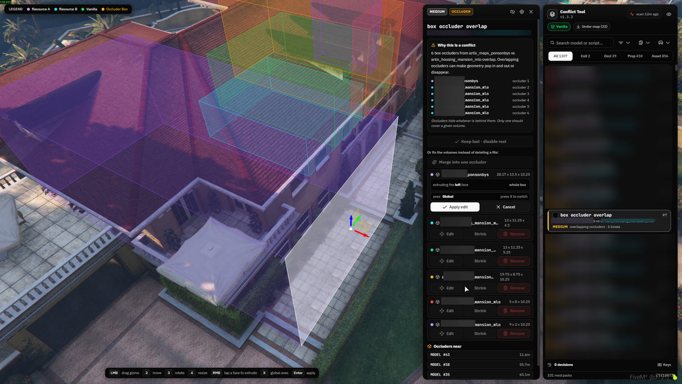Toggle Resource A in the legend
The height and width of the screenshot is (384, 682).
point(39,9)
